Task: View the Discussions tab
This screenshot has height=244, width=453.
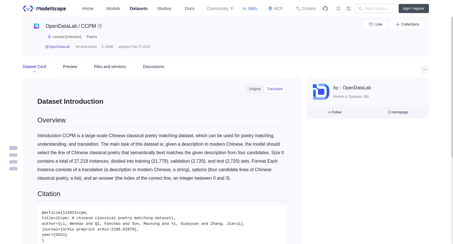Action: [x=153, y=67]
